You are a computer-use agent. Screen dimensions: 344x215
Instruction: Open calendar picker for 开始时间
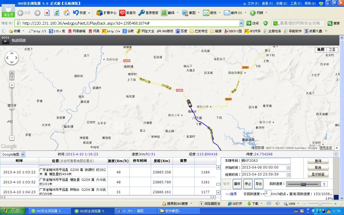coord(288,168)
